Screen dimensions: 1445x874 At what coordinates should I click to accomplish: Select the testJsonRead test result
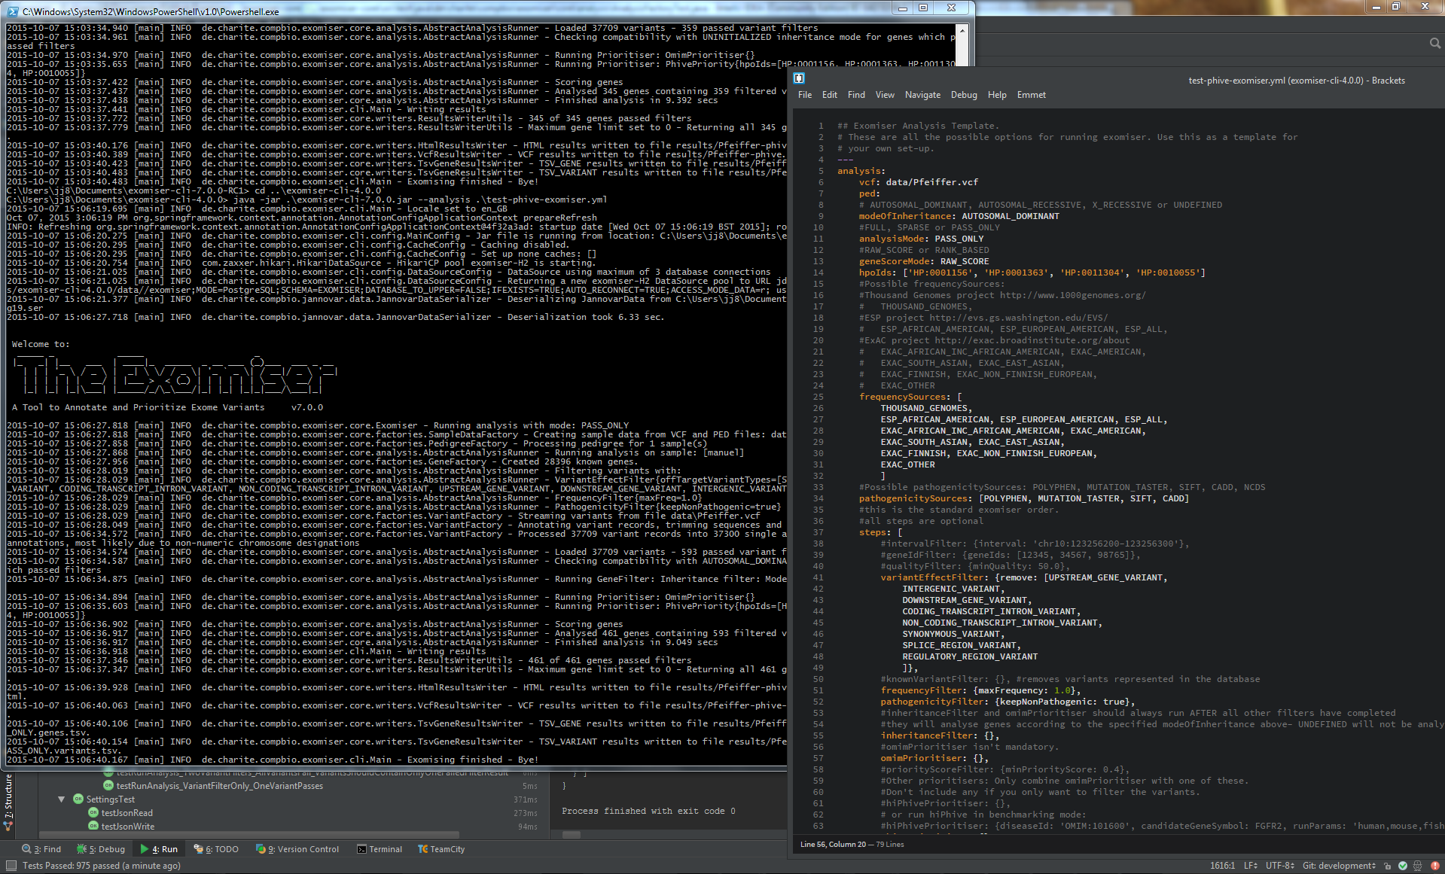[x=127, y=813]
